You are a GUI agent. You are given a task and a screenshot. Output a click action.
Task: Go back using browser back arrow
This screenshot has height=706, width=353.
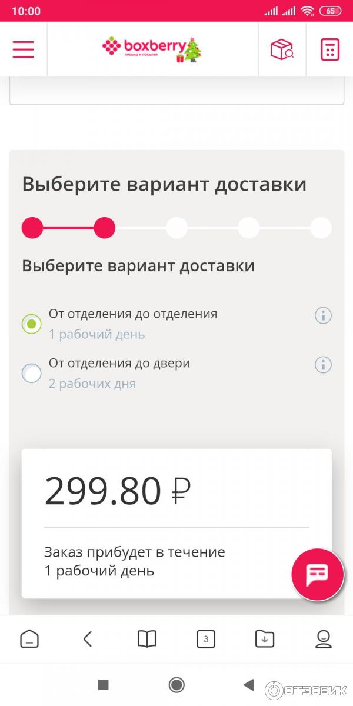88,639
